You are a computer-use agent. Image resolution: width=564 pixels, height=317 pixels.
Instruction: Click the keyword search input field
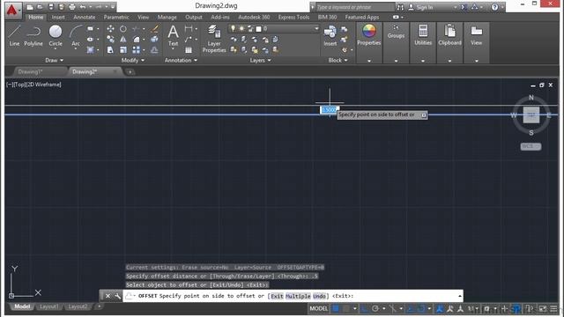[355, 7]
